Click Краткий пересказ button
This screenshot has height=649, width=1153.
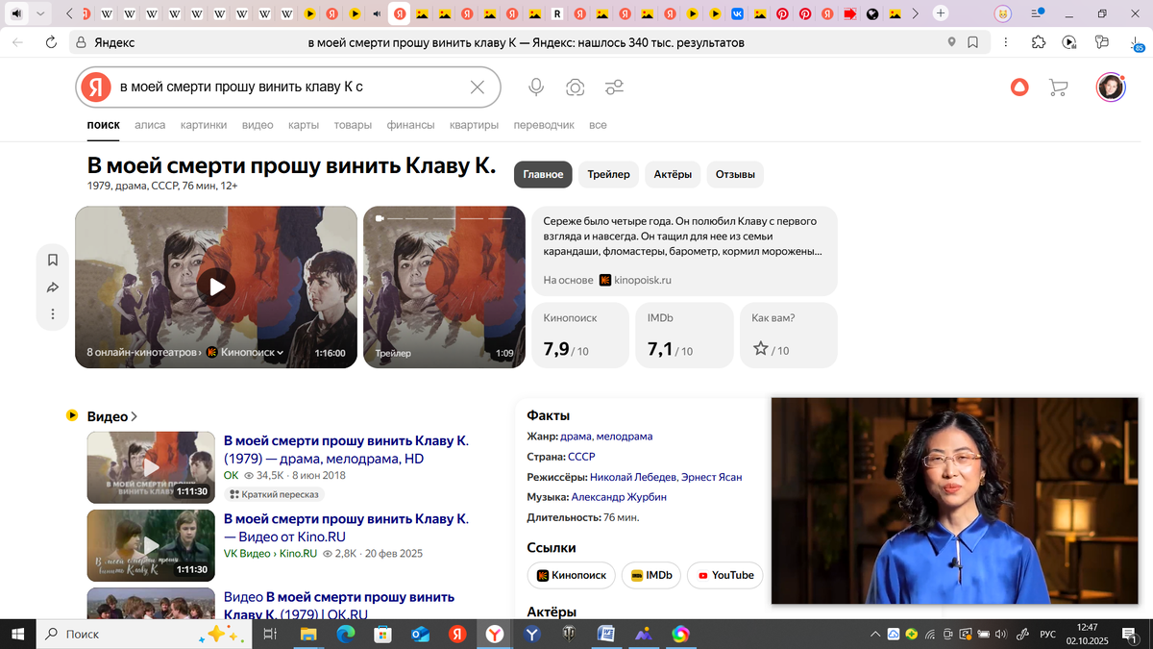coord(275,494)
